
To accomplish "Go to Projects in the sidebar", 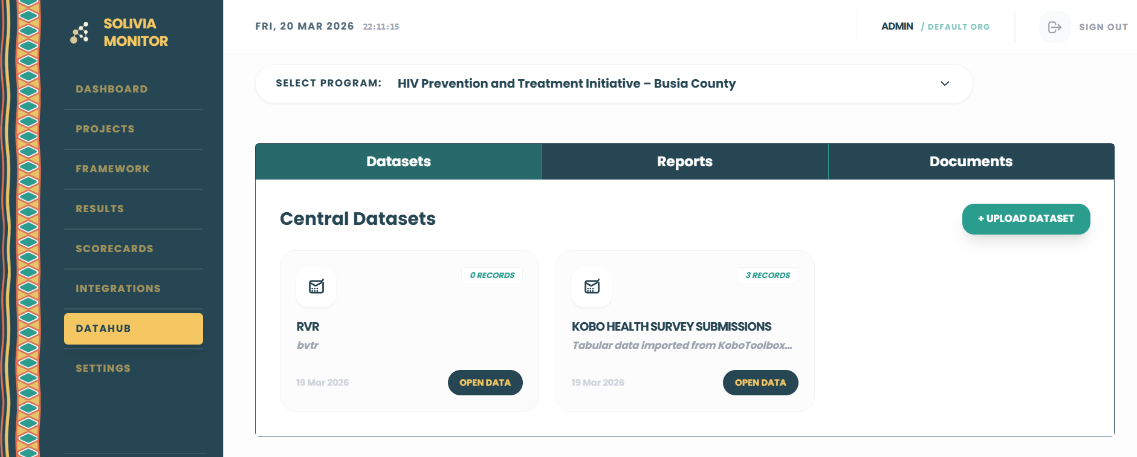I will point(134,129).
